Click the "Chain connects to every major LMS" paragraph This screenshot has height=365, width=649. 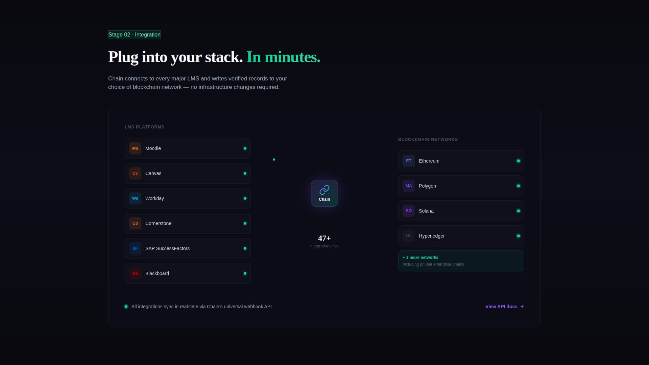tap(197, 83)
